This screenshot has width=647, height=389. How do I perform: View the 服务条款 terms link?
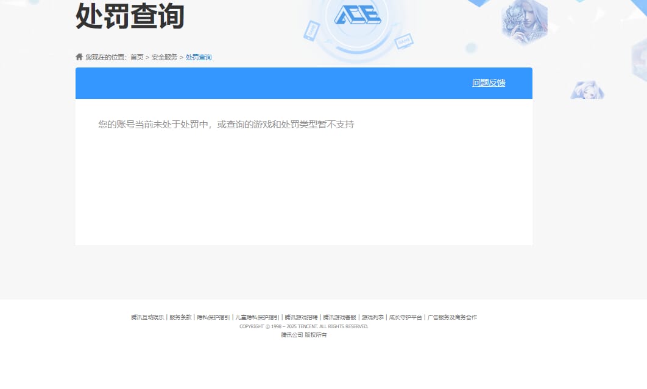pyautogui.click(x=180, y=317)
